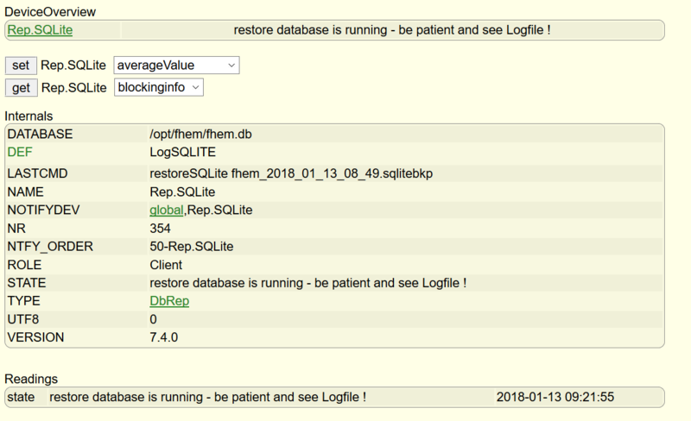Click the NOTIFYDEV label
The width and height of the screenshot is (691, 421).
44,210
